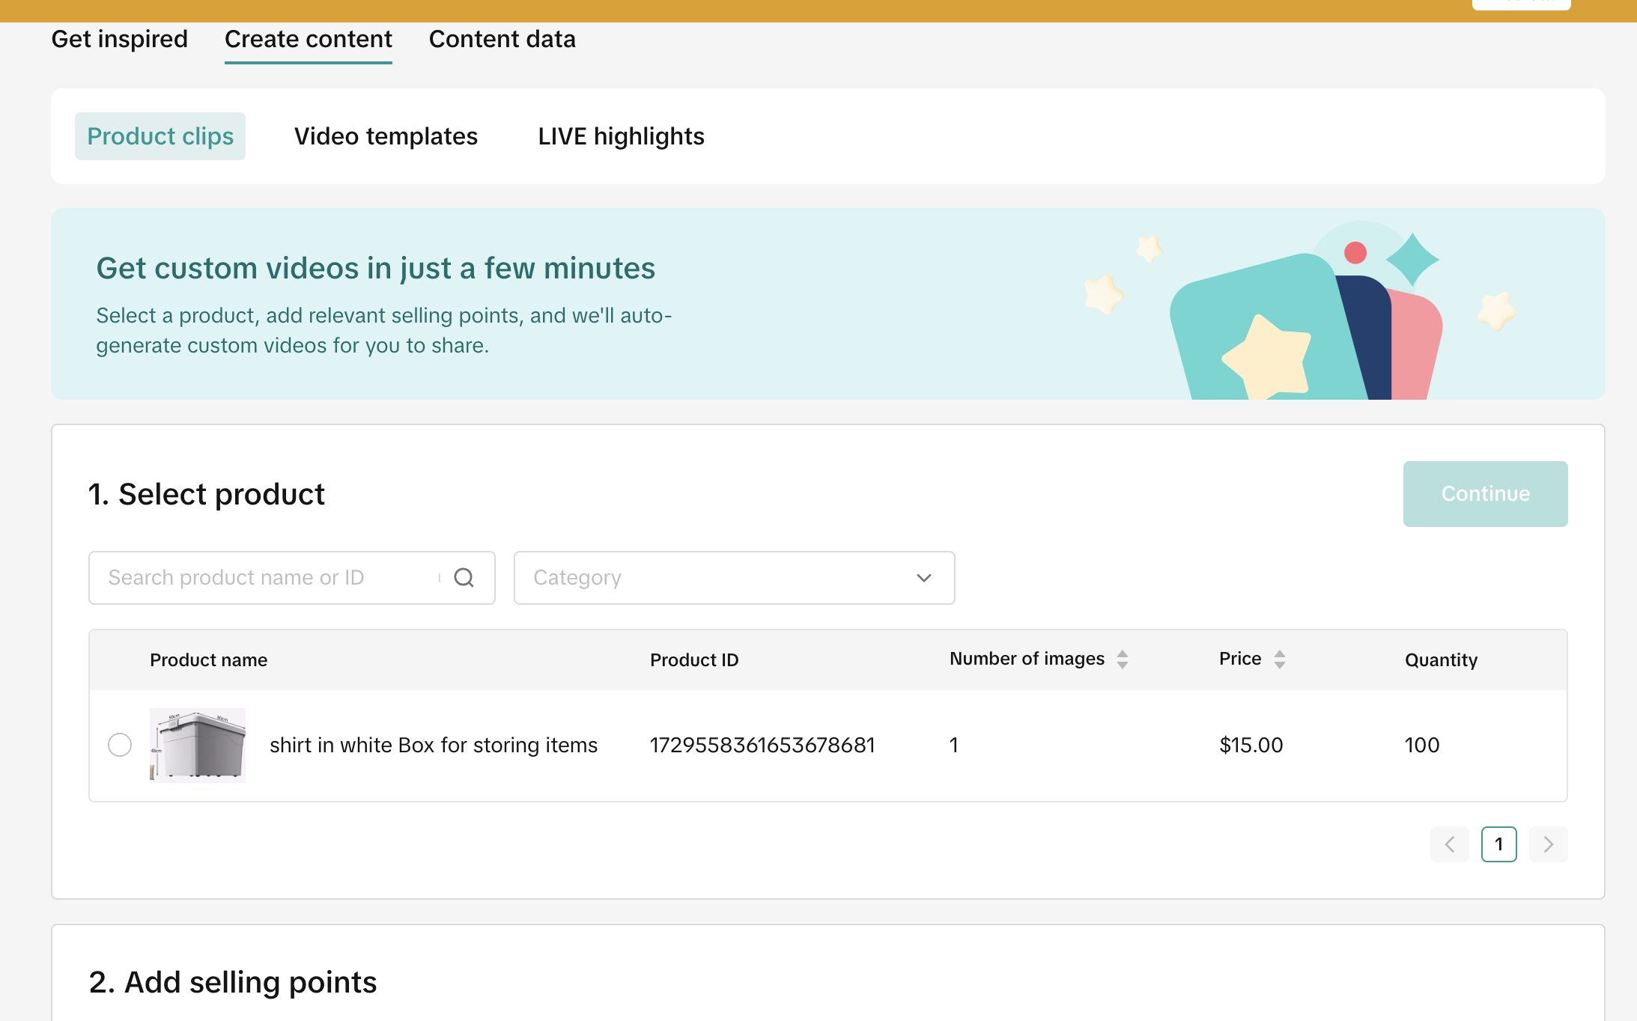Go to previous page arrow
This screenshot has width=1637, height=1021.
coord(1449,844)
